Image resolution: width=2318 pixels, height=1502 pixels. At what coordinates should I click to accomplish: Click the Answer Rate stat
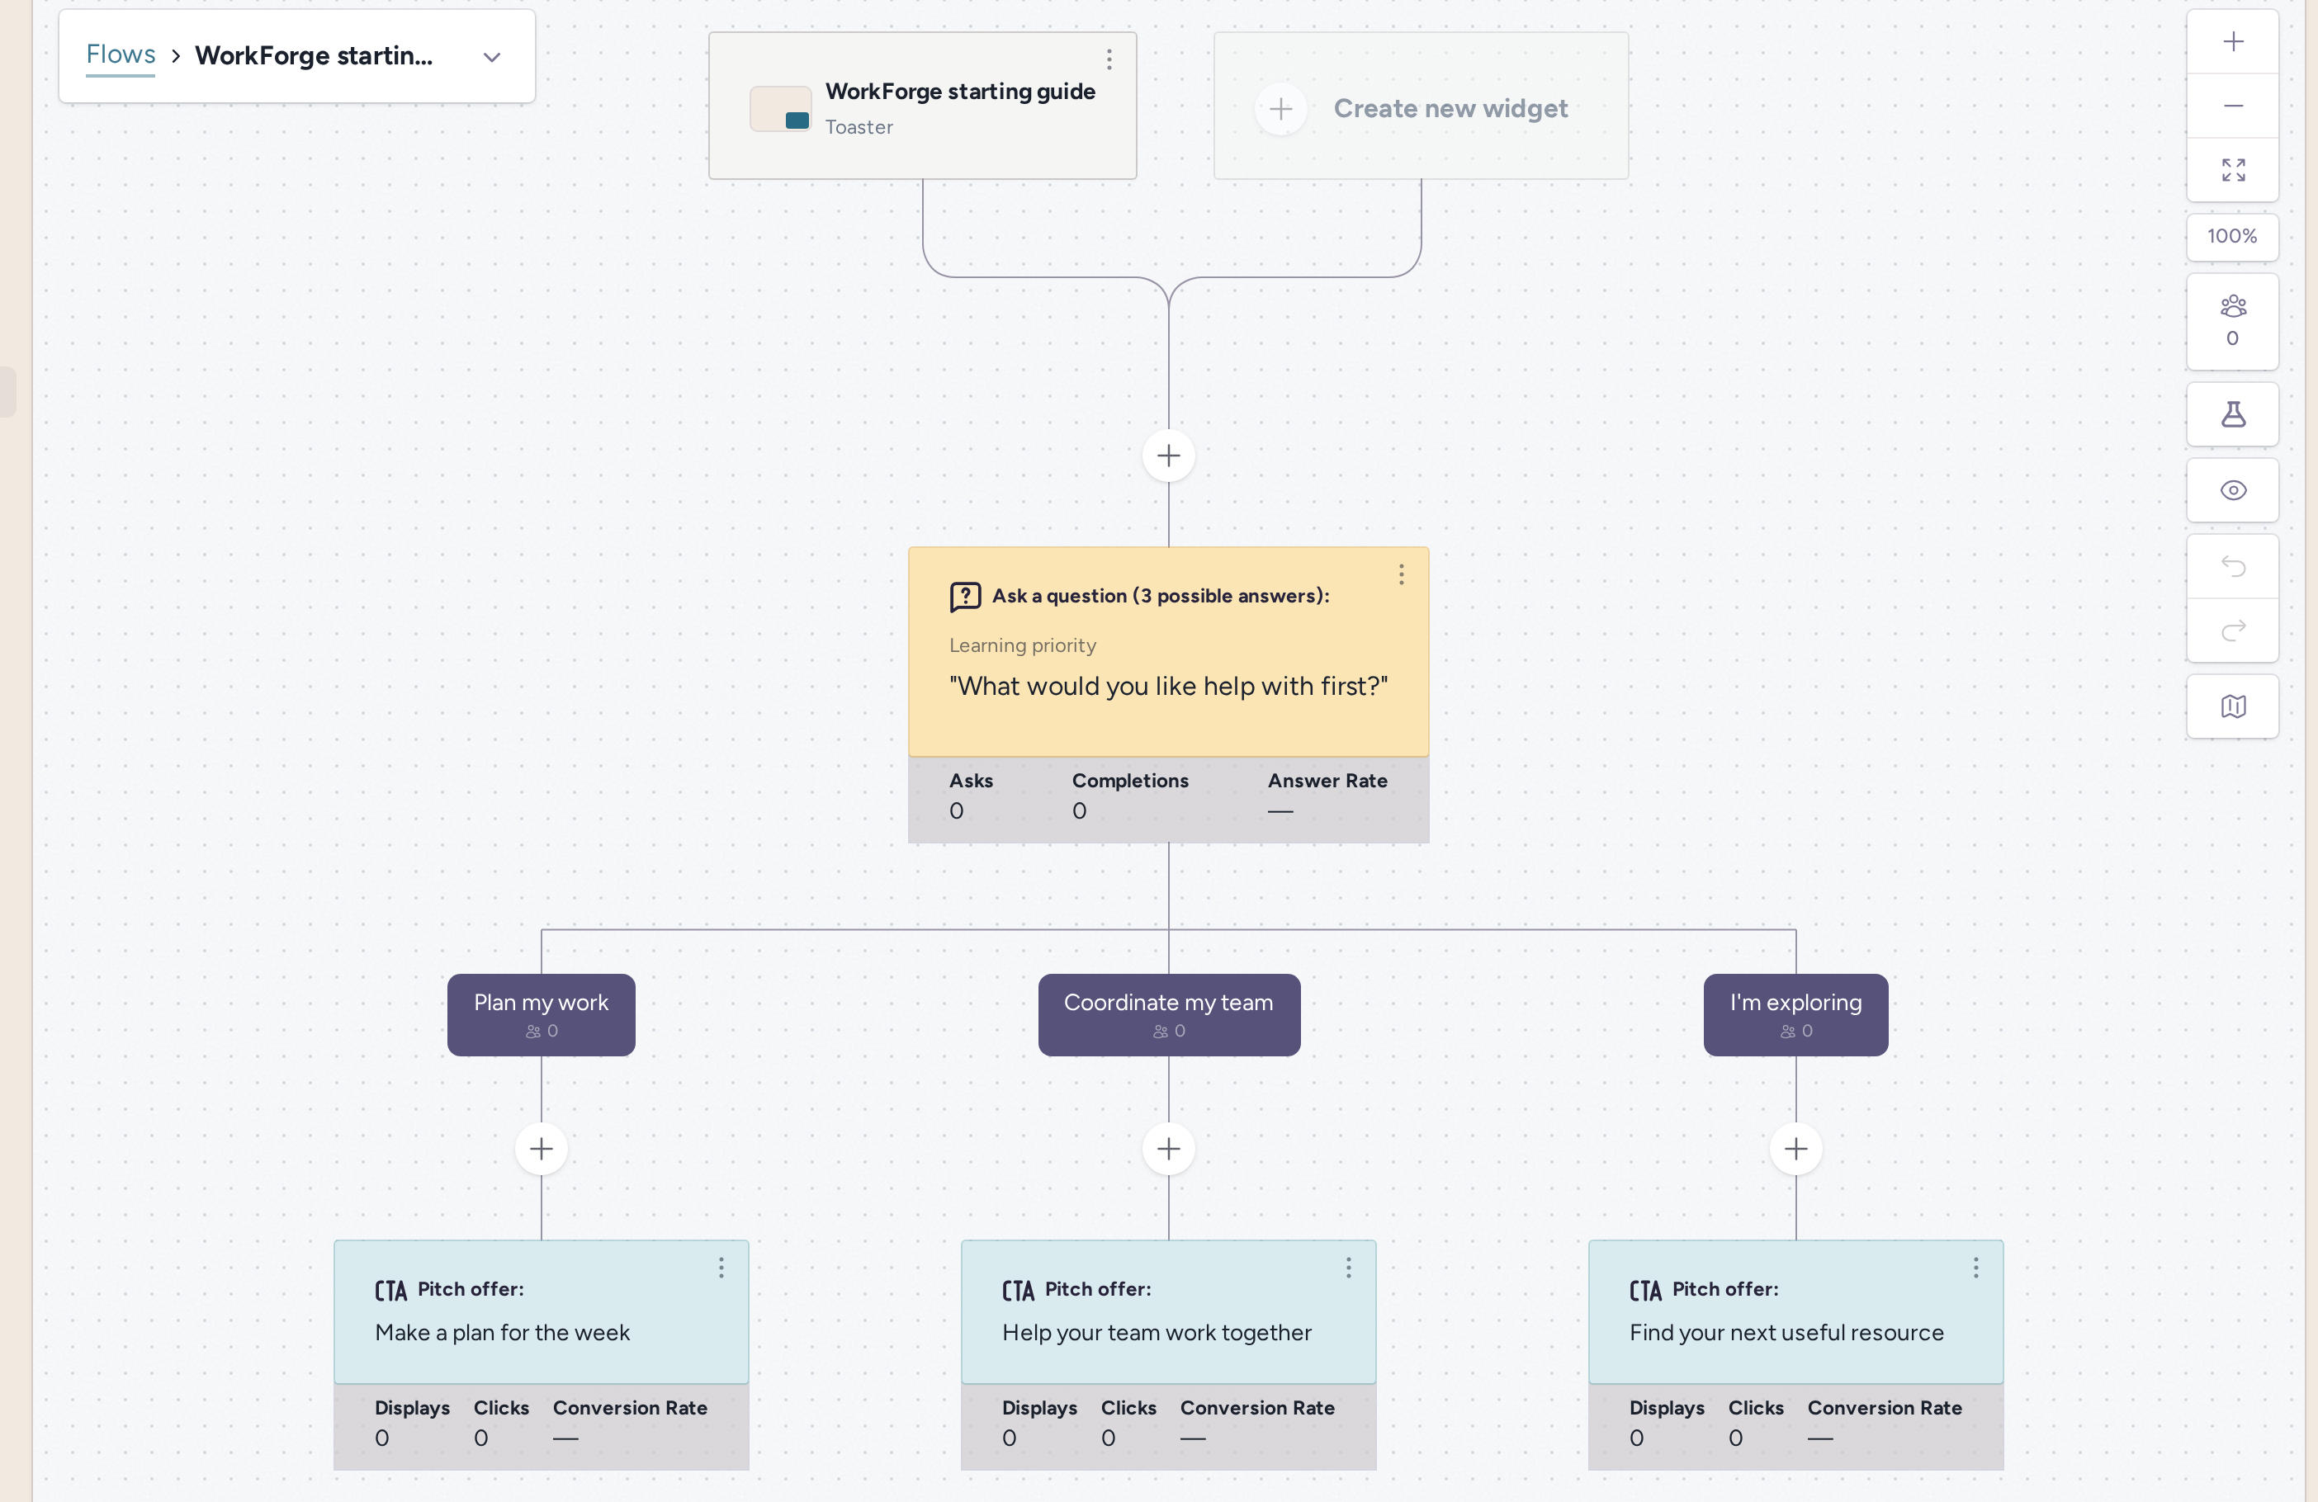(1327, 796)
